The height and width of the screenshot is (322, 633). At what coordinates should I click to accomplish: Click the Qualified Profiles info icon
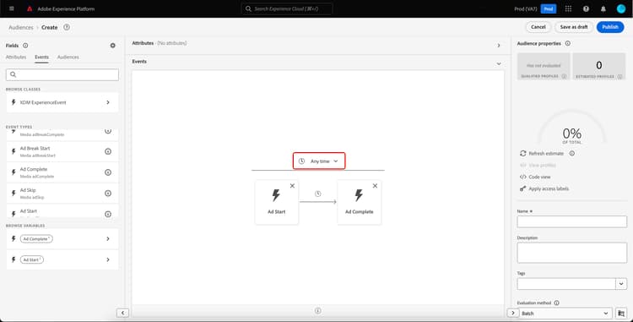[x=564, y=76]
